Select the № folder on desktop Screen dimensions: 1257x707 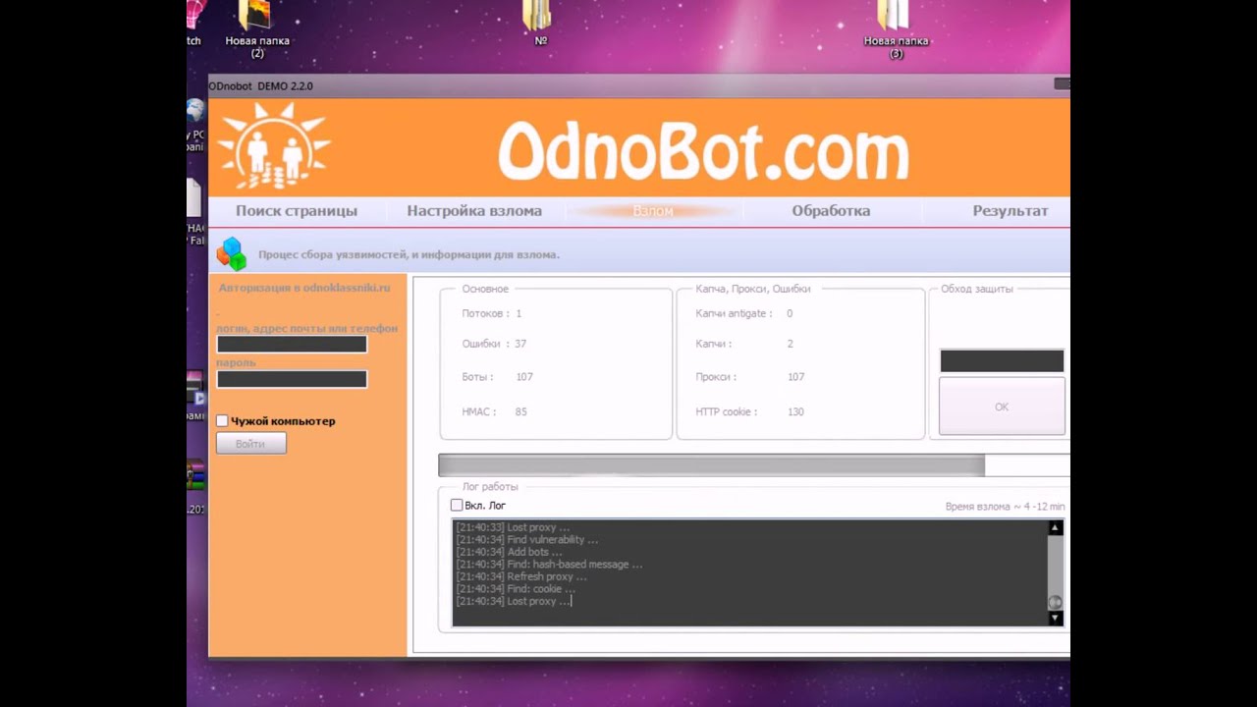(539, 24)
